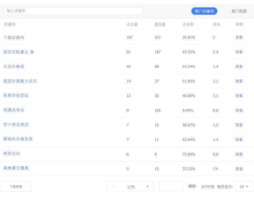
Task: Open keyword link 高难妻主落表
Action: (16, 168)
